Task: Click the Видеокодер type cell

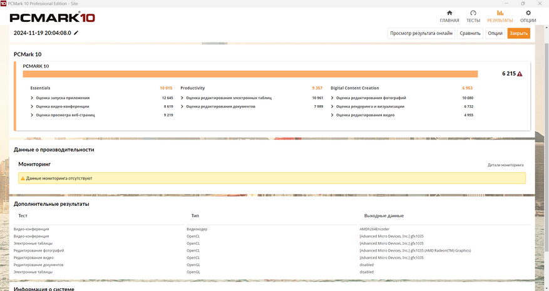Action: click(197, 230)
